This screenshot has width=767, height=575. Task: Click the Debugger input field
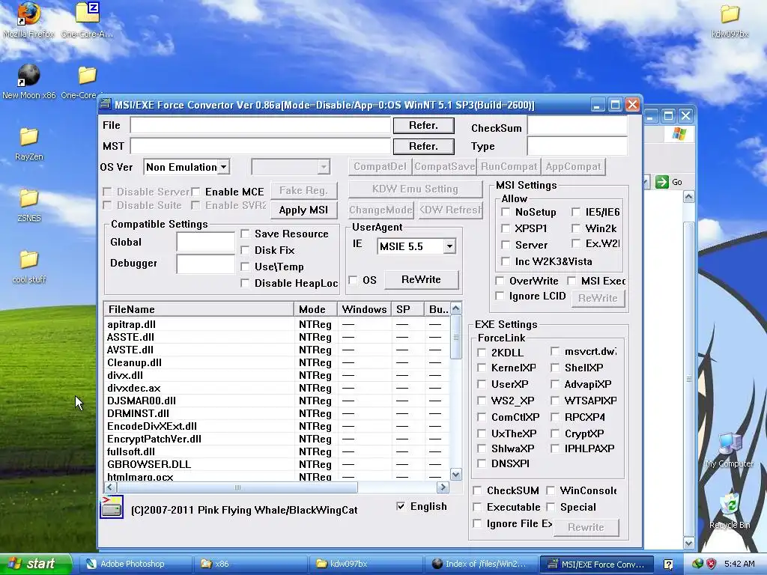tap(205, 264)
